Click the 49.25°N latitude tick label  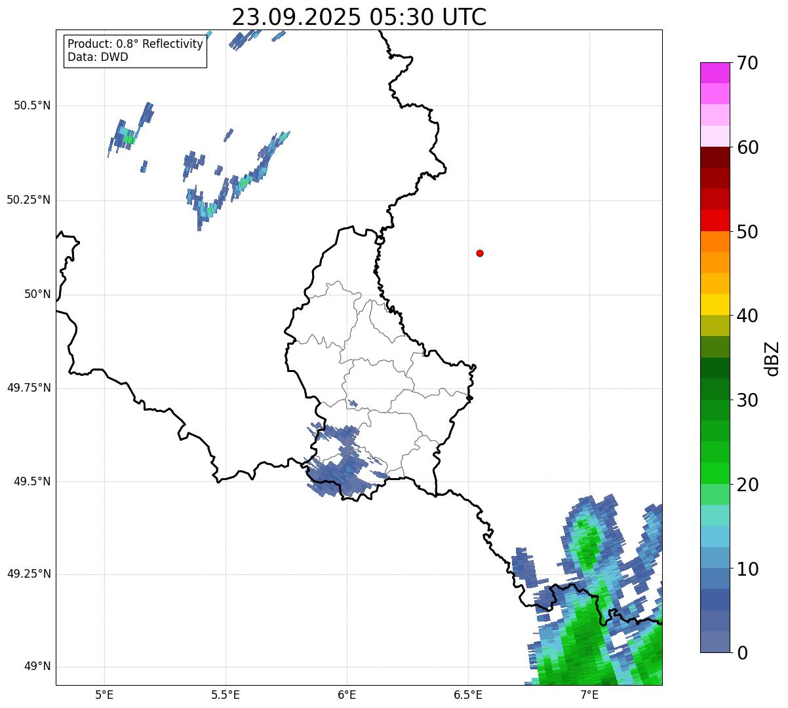click(x=28, y=574)
